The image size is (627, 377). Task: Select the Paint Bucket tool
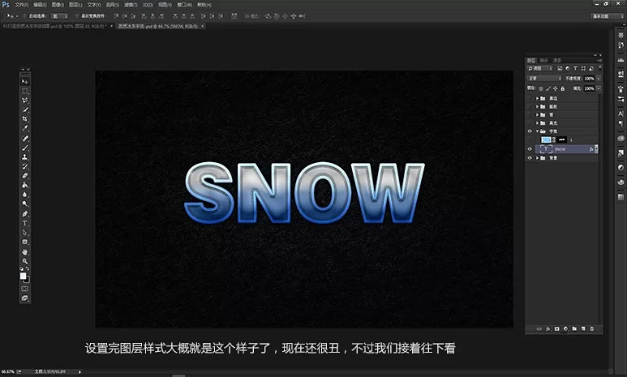pyautogui.click(x=25, y=185)
